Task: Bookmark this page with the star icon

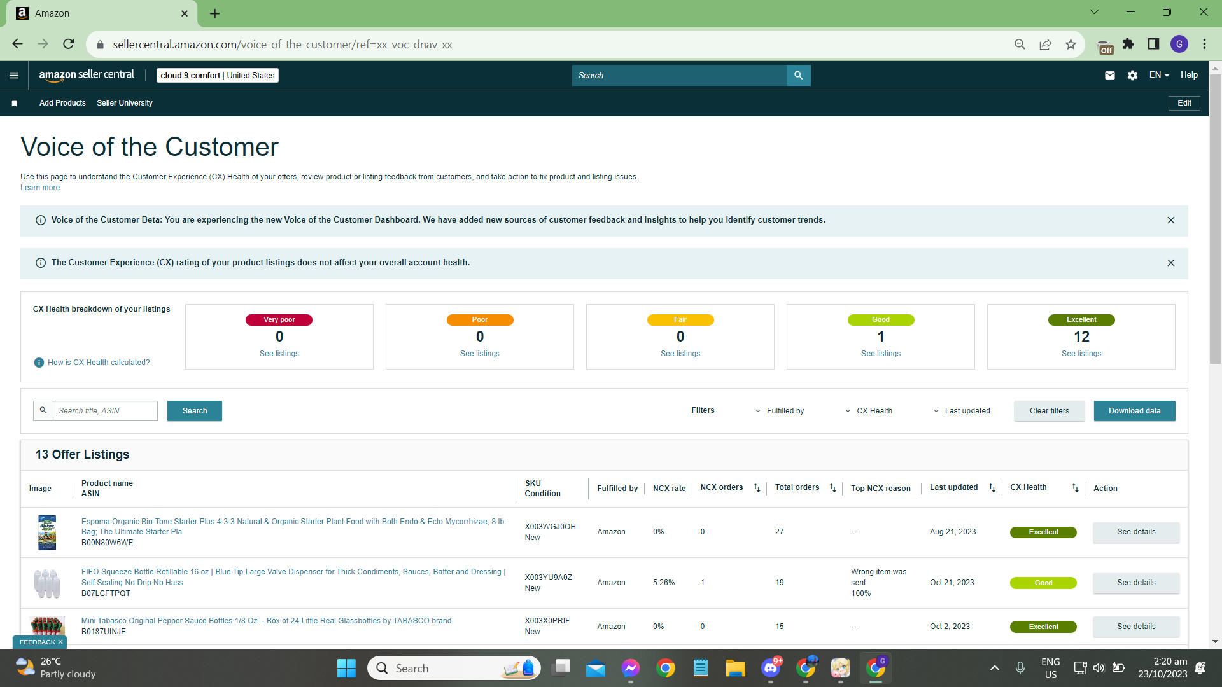Action: [x=1071, y=44]
